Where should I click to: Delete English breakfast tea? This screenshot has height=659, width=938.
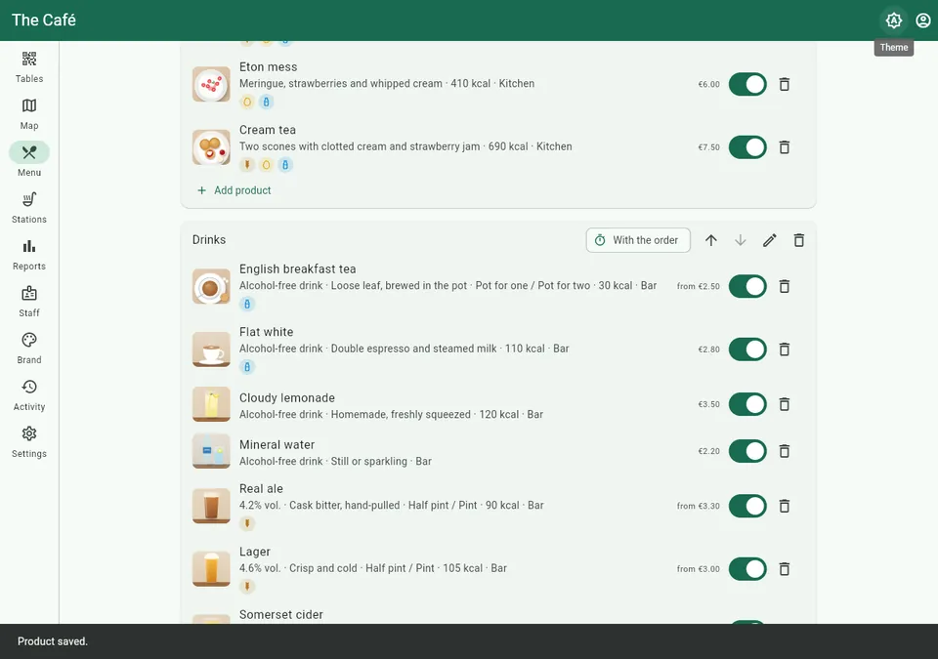coord(785,286)
